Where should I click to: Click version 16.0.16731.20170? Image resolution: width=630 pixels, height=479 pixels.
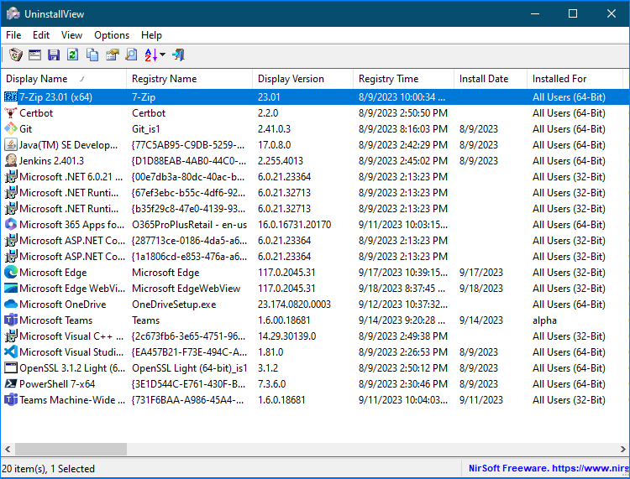pyautogui.click(x=295, y=225)
